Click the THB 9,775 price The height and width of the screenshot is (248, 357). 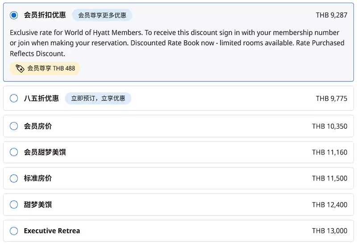click(331, 98)
